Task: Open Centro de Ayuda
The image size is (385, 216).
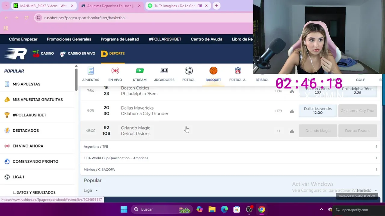Action: tap(206, 39)
